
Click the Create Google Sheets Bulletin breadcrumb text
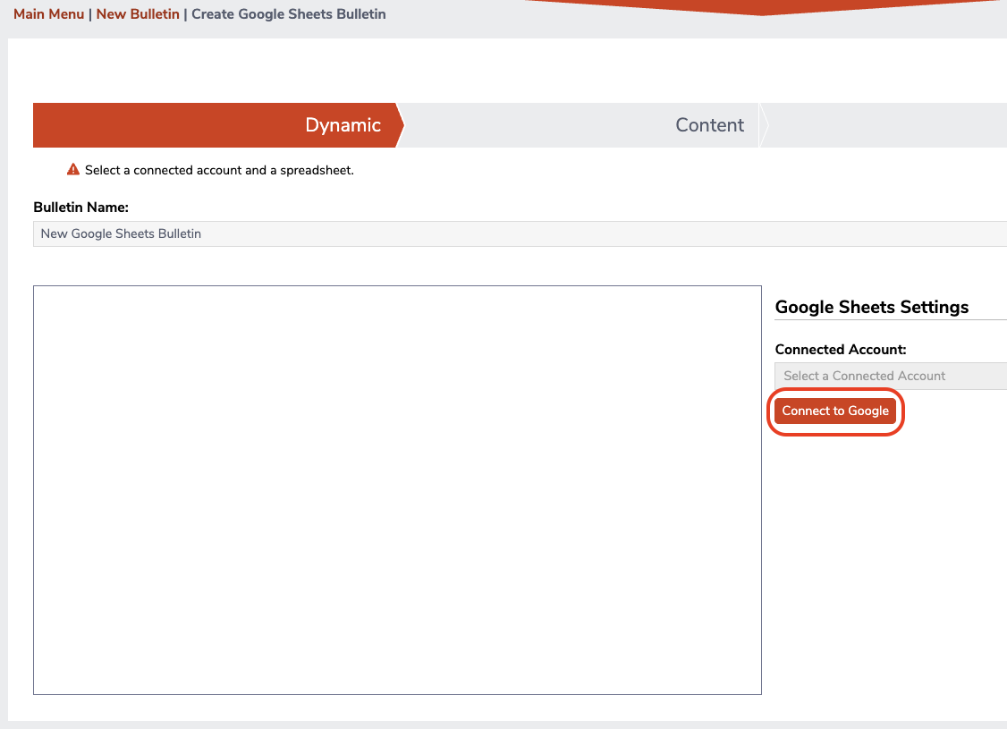coord(289,14)
